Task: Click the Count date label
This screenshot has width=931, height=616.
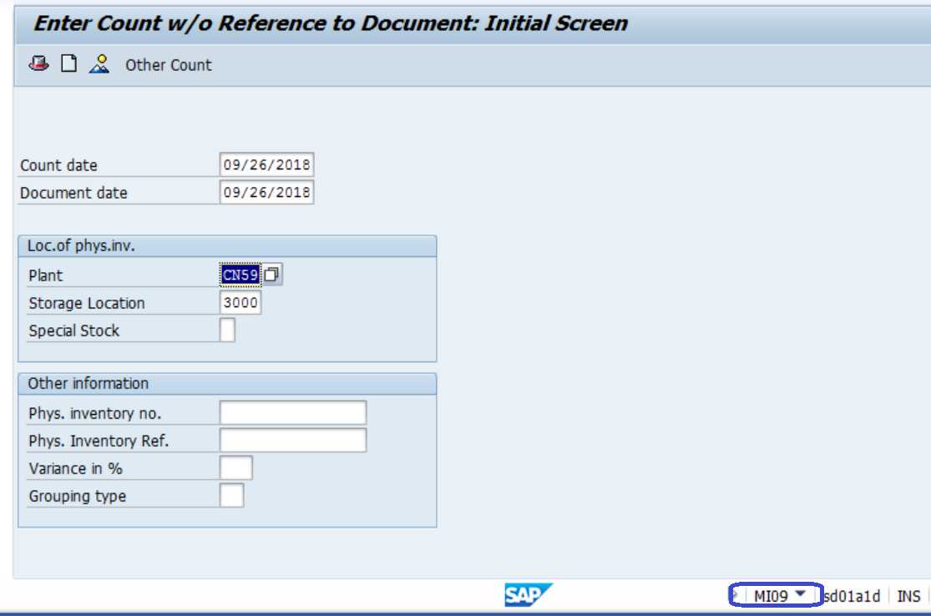Action: (58, 165)
